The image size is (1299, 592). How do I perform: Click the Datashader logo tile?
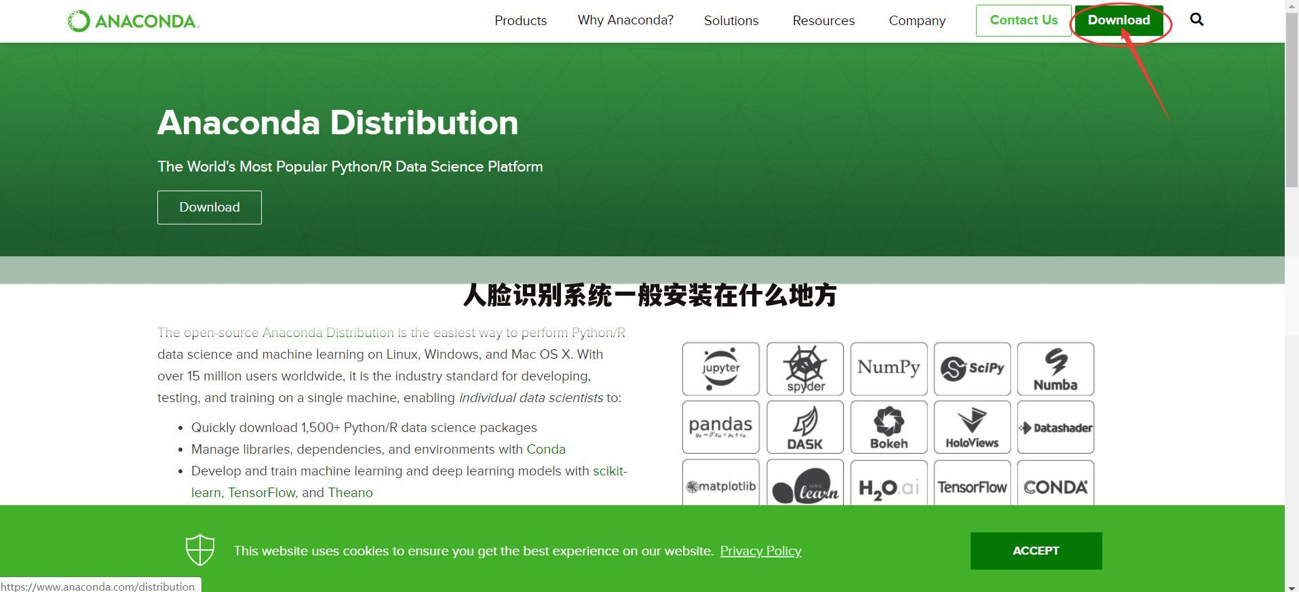coord(1055,427)
